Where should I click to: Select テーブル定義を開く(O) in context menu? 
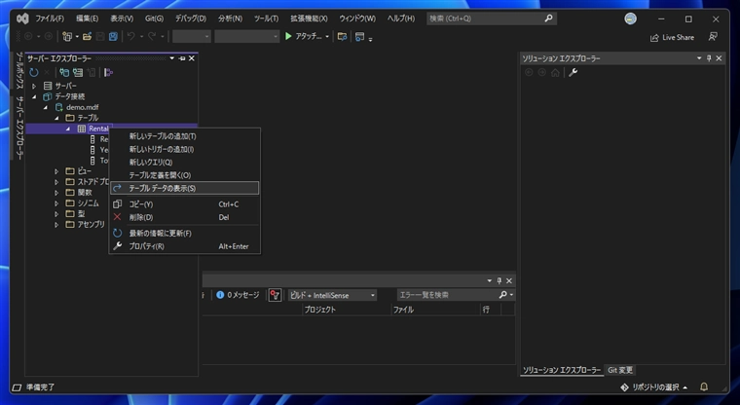pyautogui.click(x=185, y=175)
